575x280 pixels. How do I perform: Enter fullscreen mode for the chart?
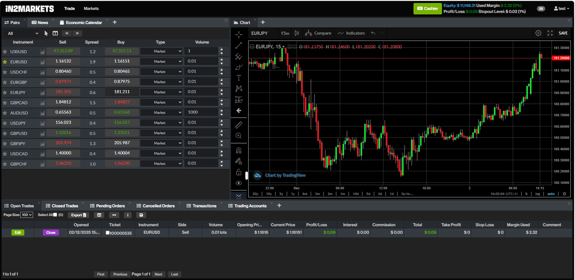(550, 33)
